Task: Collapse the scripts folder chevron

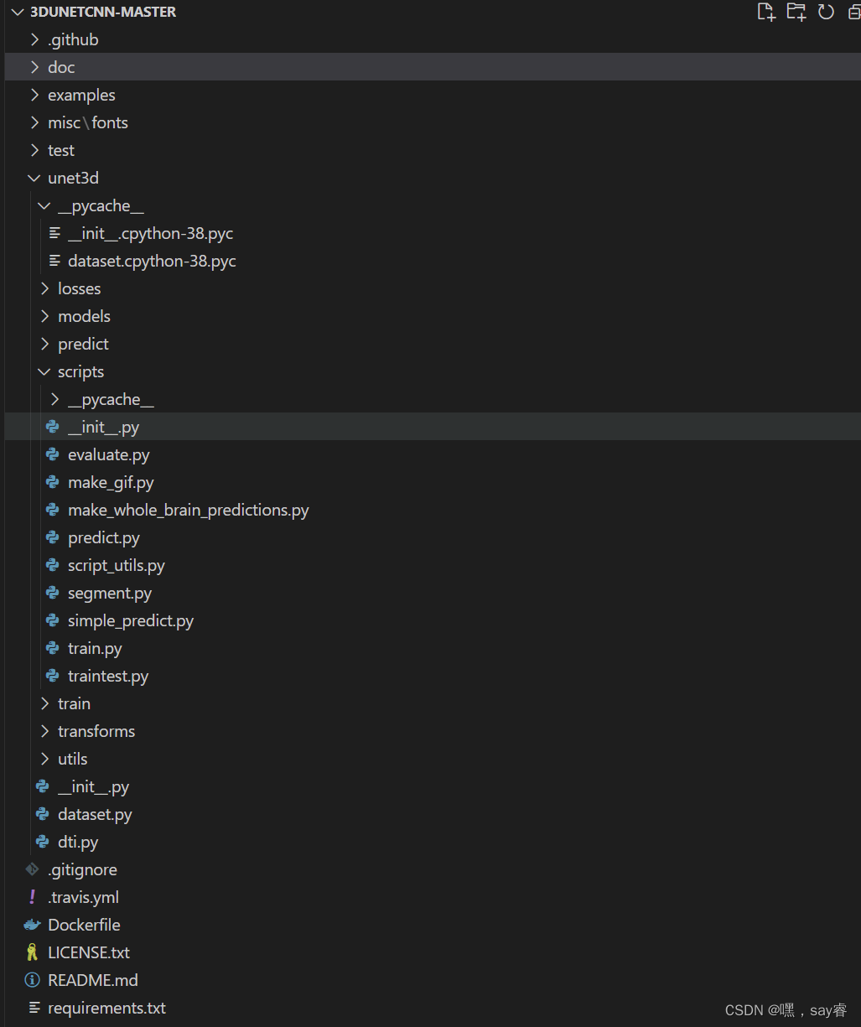Action: point(44,371)
